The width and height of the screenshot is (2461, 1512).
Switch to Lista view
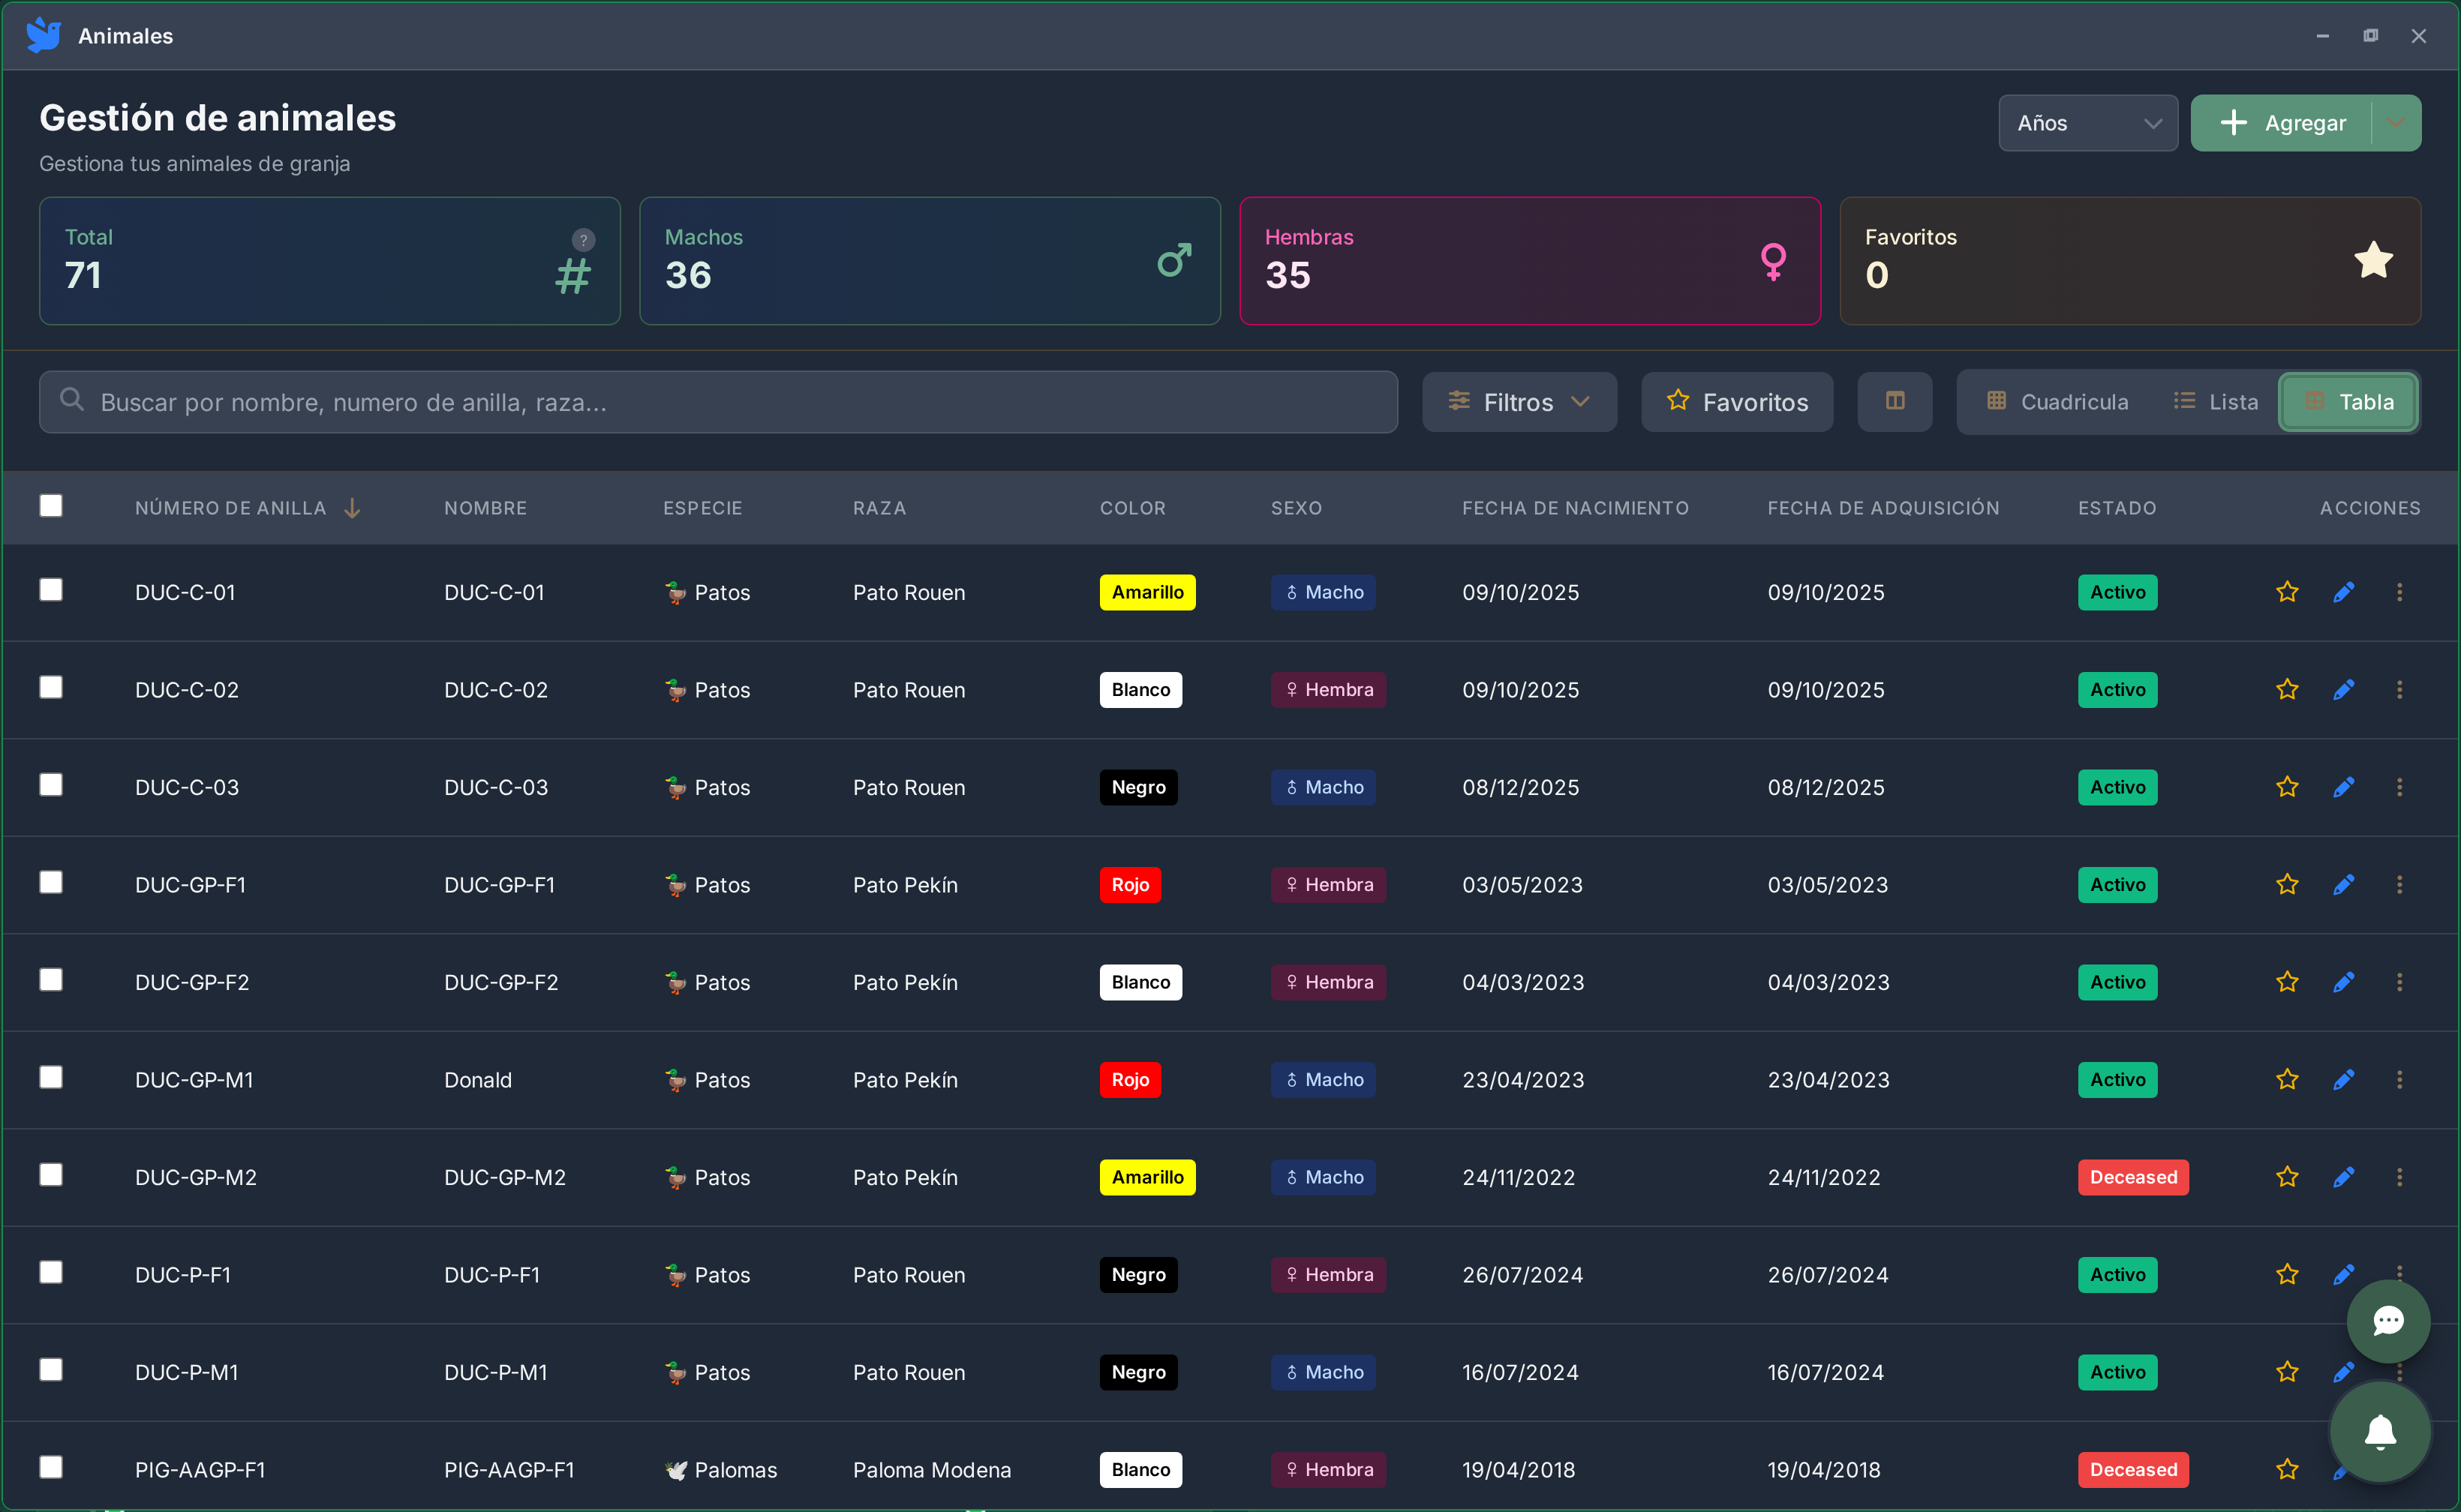point(2216,402)
